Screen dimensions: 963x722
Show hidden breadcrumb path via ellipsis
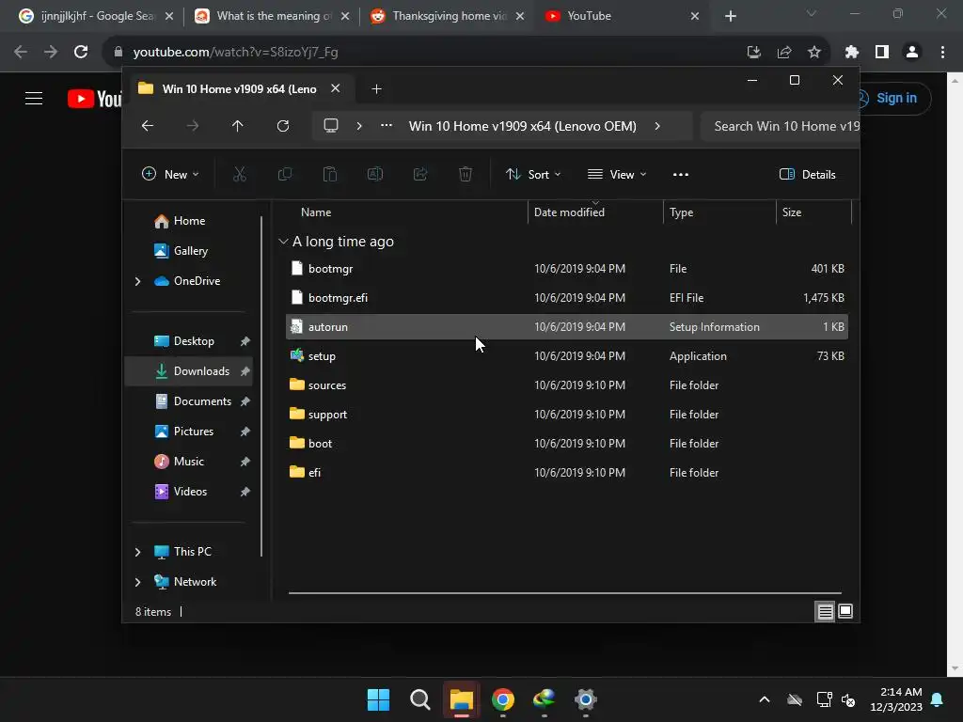pyautogui.click(x=387, y=125)
